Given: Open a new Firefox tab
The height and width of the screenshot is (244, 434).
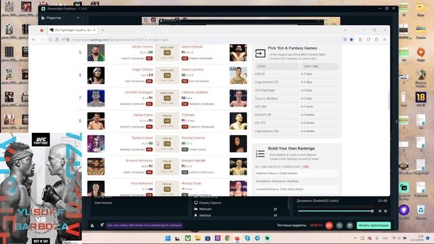Looking at the screenshot, I should pos(102,30).
